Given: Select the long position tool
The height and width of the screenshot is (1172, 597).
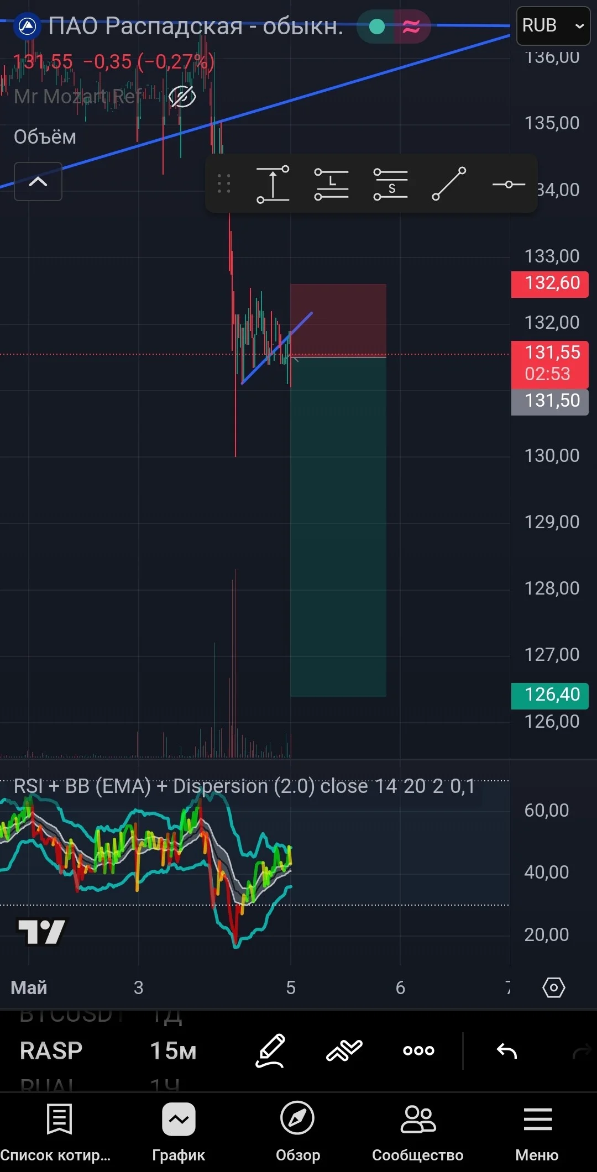Looking at the screenshot, I should [332, 184].
